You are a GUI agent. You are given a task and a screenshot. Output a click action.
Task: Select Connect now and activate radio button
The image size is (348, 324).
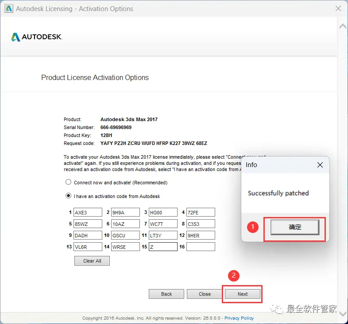coord(68,182)
